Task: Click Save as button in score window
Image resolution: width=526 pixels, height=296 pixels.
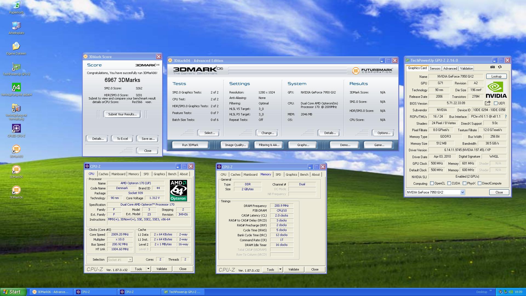Action: 148,139
